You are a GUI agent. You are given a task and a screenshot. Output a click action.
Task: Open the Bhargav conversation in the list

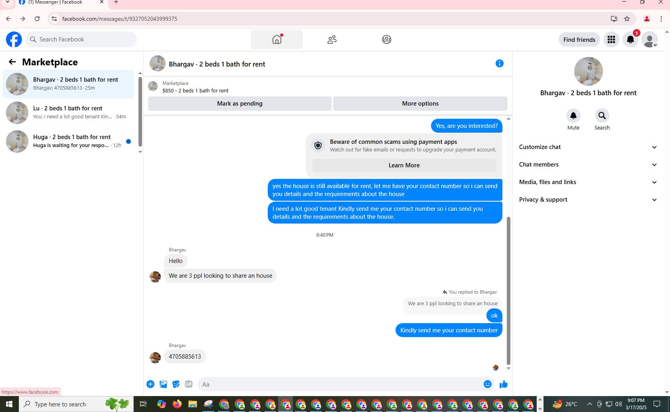[69, 84]
